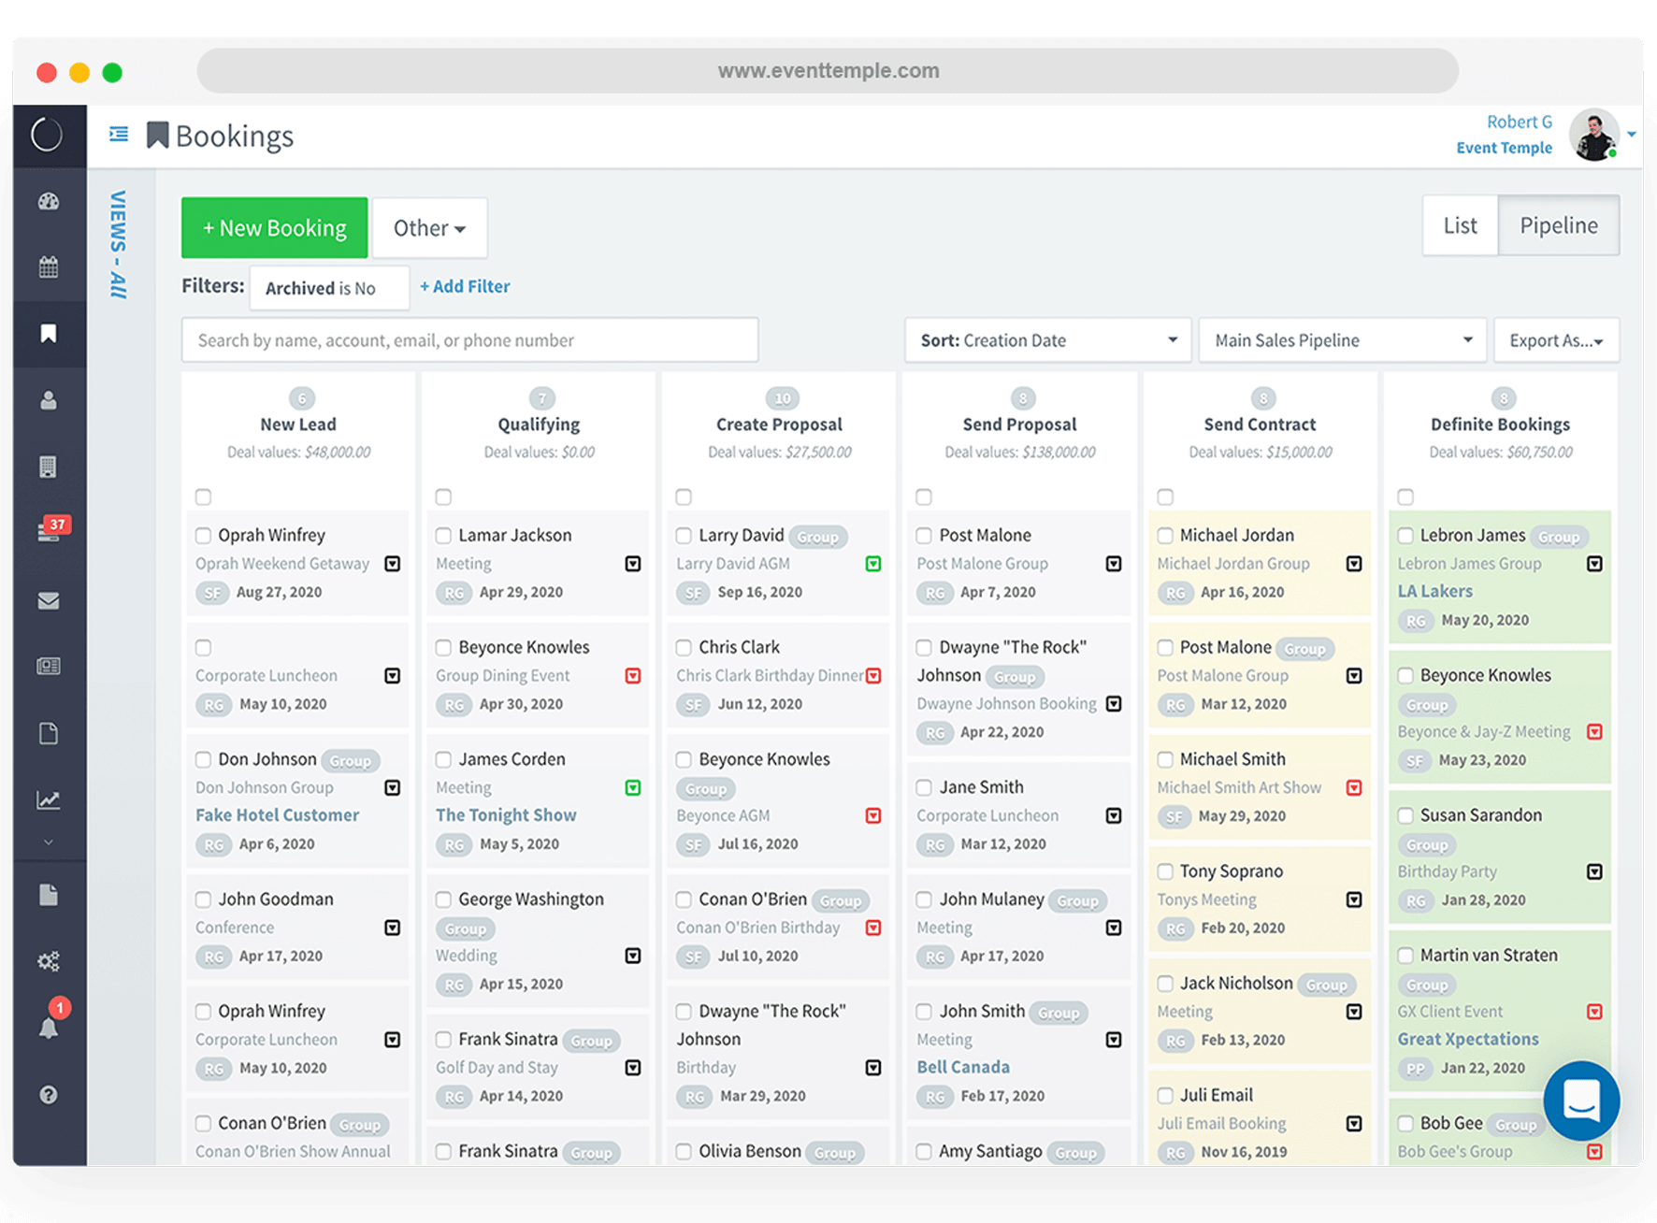The height and width of the screenshot is (1223, 1657).
Task: Open the envelope mail icon in sidebar
Action: 49,600
